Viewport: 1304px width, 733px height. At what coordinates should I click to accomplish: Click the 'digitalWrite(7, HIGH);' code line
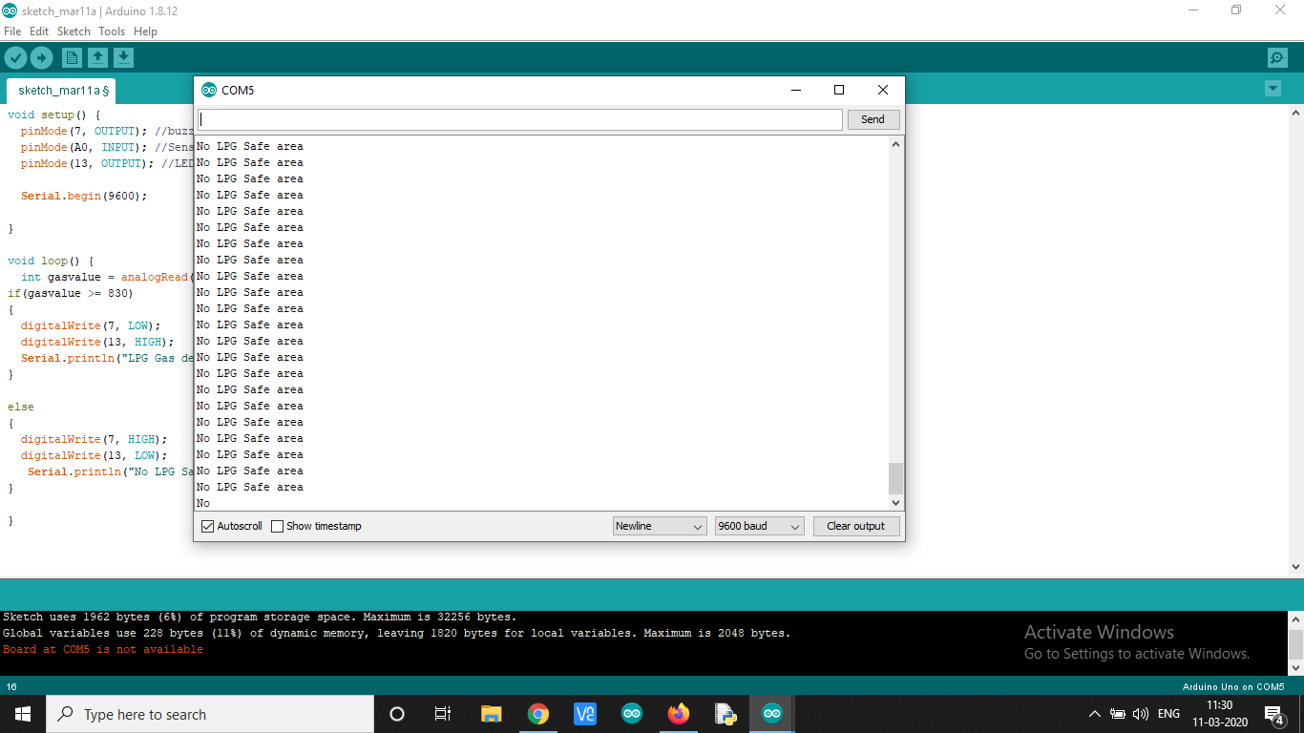click(x=94, y=439)
